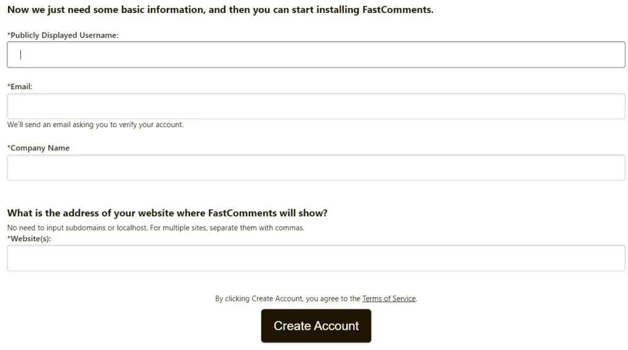Open the Terms of Service link

(x=389, y=299)
